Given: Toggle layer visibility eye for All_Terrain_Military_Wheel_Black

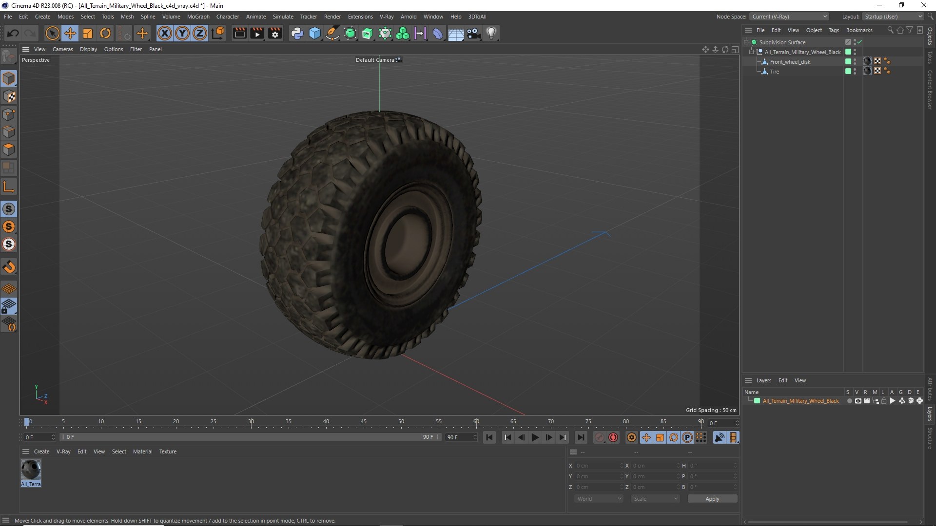Looking at the screenshot, I should tap(858, 401).
